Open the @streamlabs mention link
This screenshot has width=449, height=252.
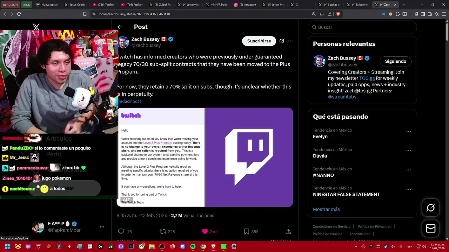point(342,97)
